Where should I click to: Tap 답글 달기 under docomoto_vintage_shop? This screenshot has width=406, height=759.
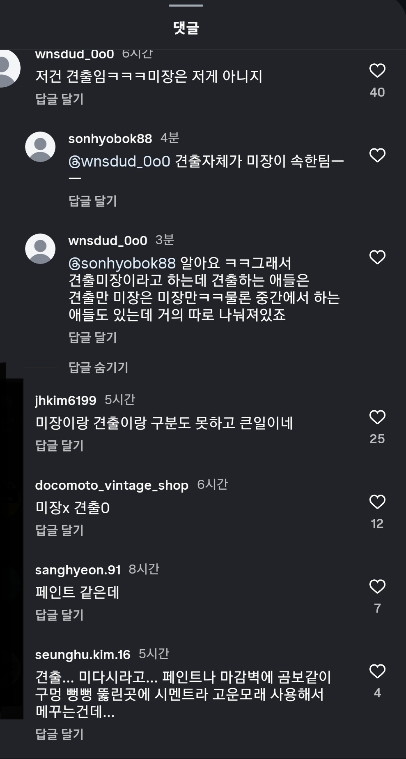(60, 530)
